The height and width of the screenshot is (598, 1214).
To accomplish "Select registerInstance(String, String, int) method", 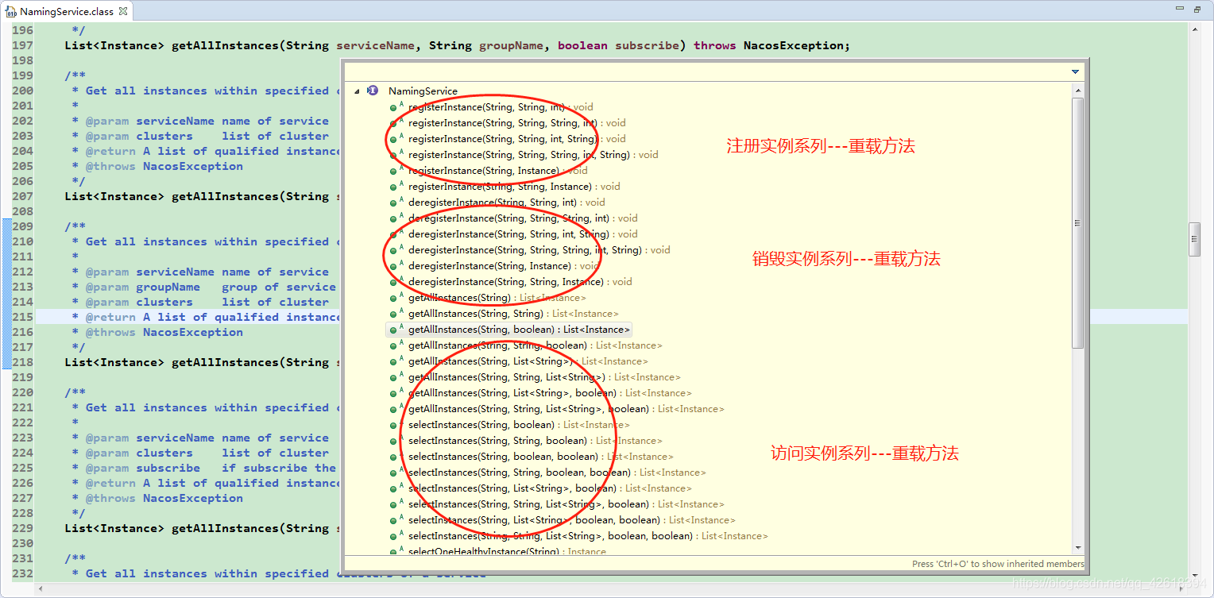I will coord(500,107).
